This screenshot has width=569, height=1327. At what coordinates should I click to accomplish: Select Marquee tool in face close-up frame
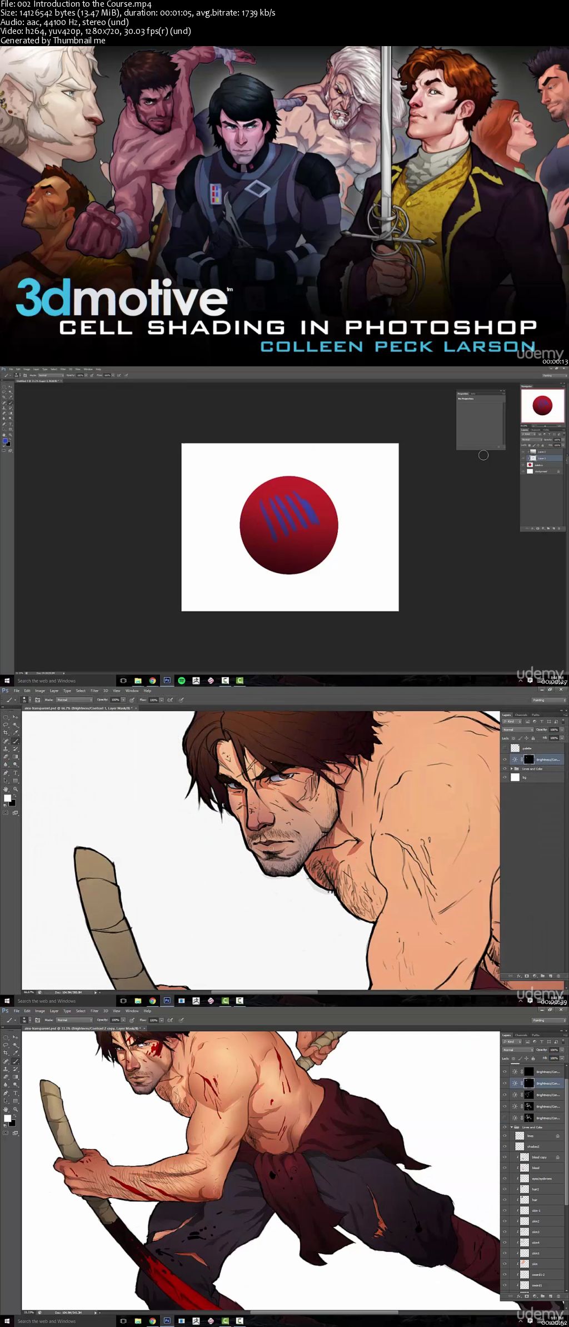(x=6, y=717)
